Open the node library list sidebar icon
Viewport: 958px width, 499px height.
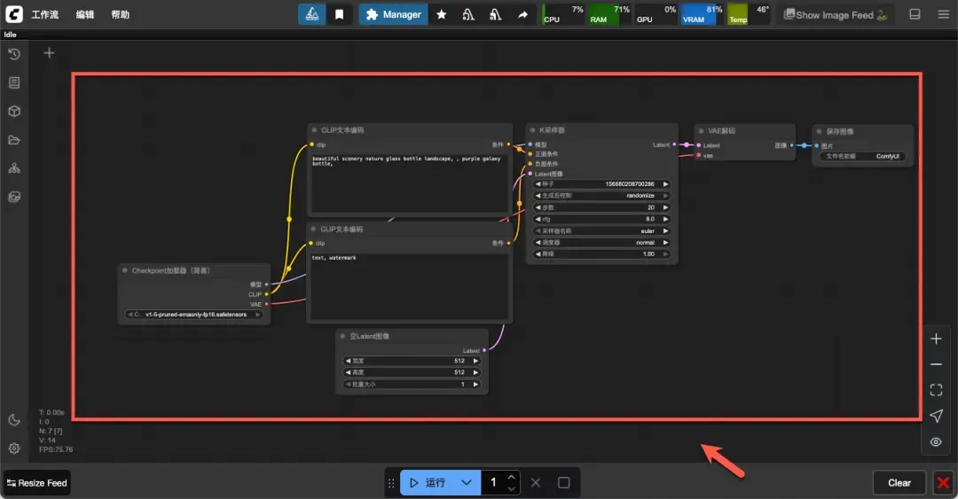(14, 82)
